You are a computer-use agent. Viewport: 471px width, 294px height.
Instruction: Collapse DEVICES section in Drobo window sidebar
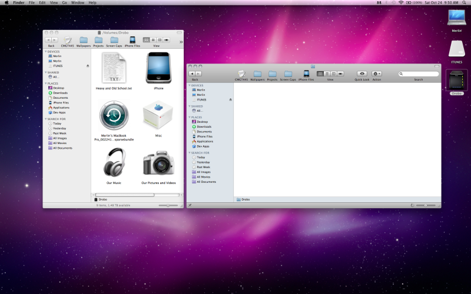(x=46, y=51)
